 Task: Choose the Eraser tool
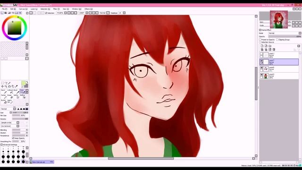point(10,96)
